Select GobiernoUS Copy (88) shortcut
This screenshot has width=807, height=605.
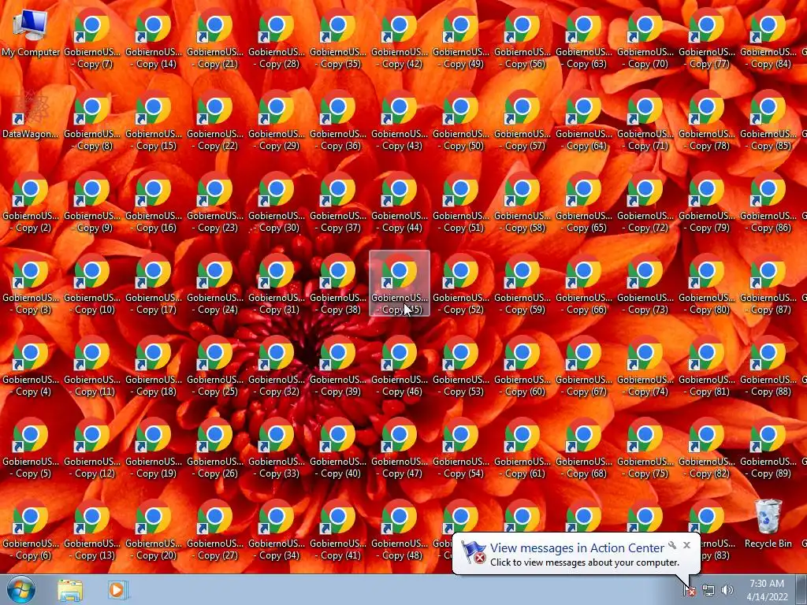click(768, 366)
